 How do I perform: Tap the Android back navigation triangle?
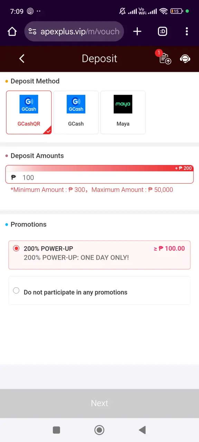click(x=142, y=430)
